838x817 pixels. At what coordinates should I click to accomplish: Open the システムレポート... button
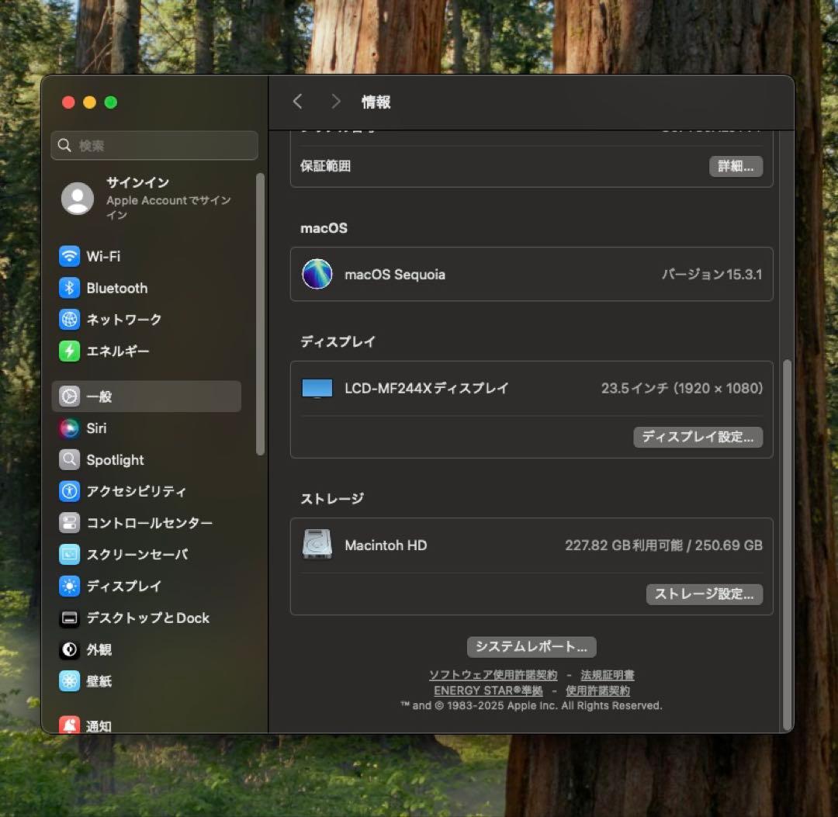tap(532, 646)
